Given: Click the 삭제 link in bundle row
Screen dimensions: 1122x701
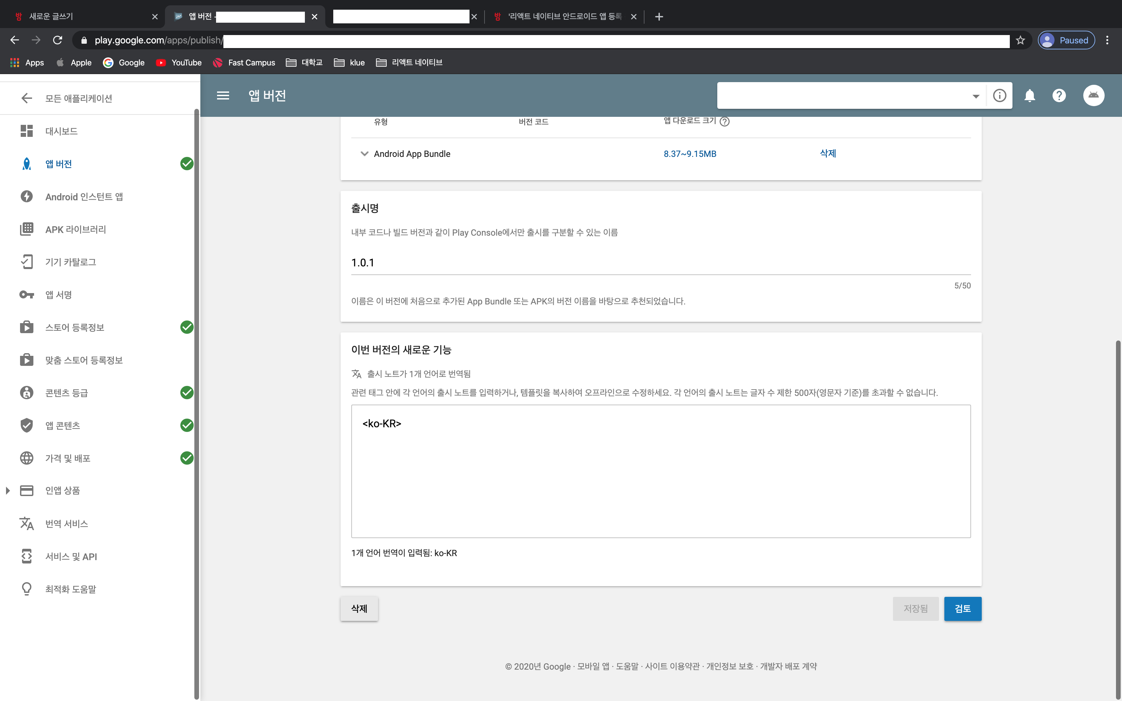Looking at the screenshot, I should [x=827, y=154].
